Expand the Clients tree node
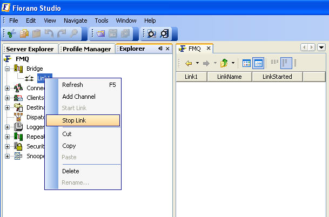The image size is (329, 217). (7, 98)
